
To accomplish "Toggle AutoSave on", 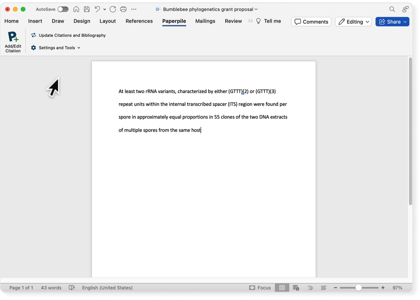I will coord(63,9).
